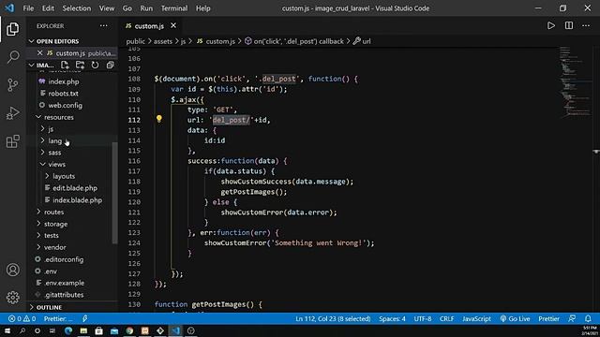Viewport: 600px width, 337px height.
Task: Click Ln 112, Col 23 position indicator
Action: (x=333, y=318)
